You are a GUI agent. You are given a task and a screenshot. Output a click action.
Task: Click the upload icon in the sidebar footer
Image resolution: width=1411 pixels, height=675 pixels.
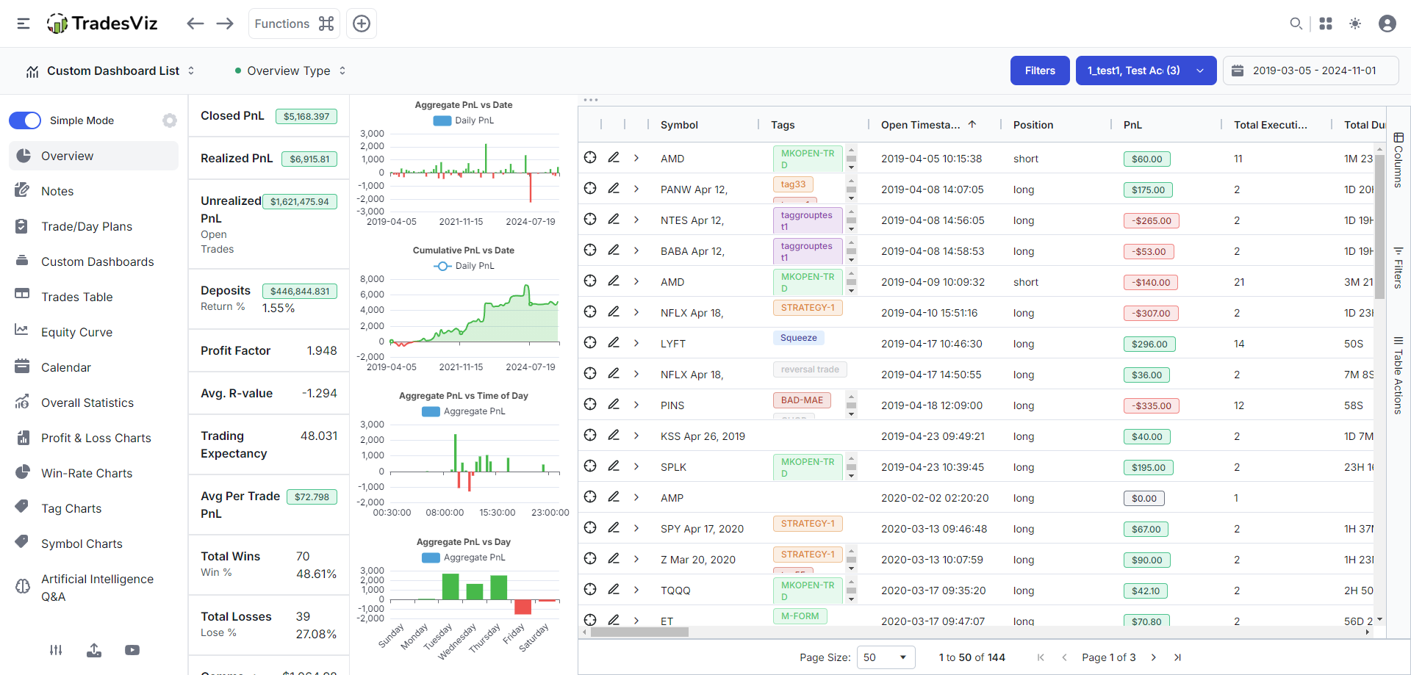94,650
